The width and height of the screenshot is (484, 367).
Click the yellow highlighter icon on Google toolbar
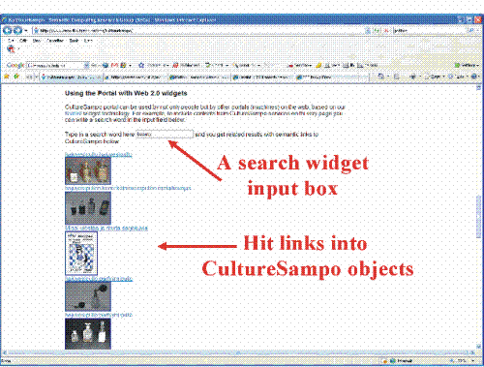[x=318, y=65]
